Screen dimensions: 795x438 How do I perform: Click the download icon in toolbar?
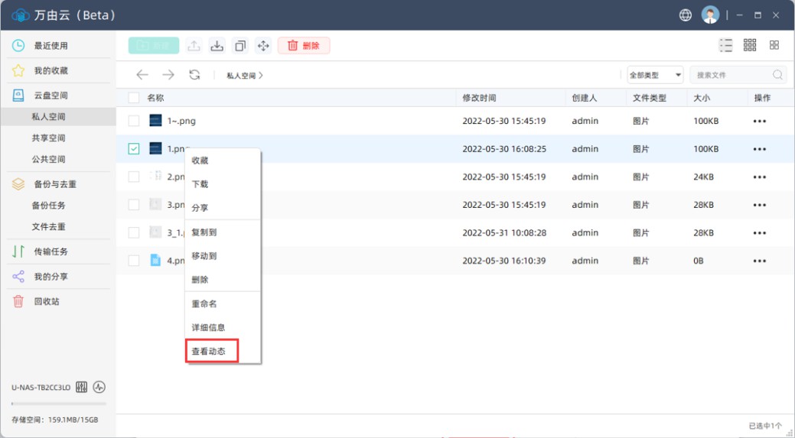point(217,46)
